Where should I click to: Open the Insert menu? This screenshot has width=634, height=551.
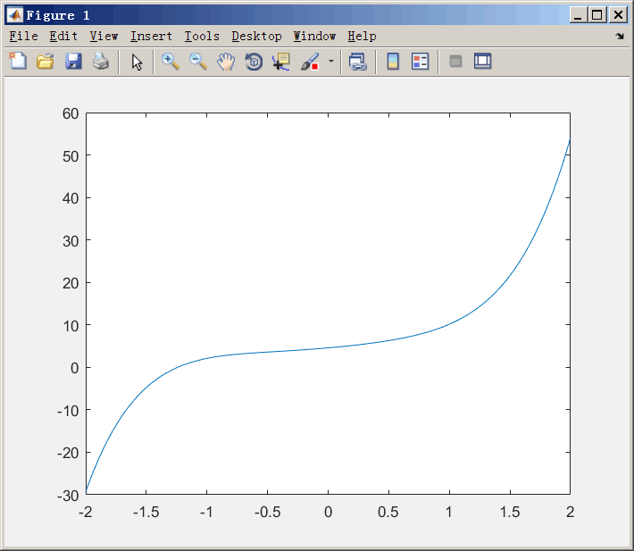pos(151,37)
